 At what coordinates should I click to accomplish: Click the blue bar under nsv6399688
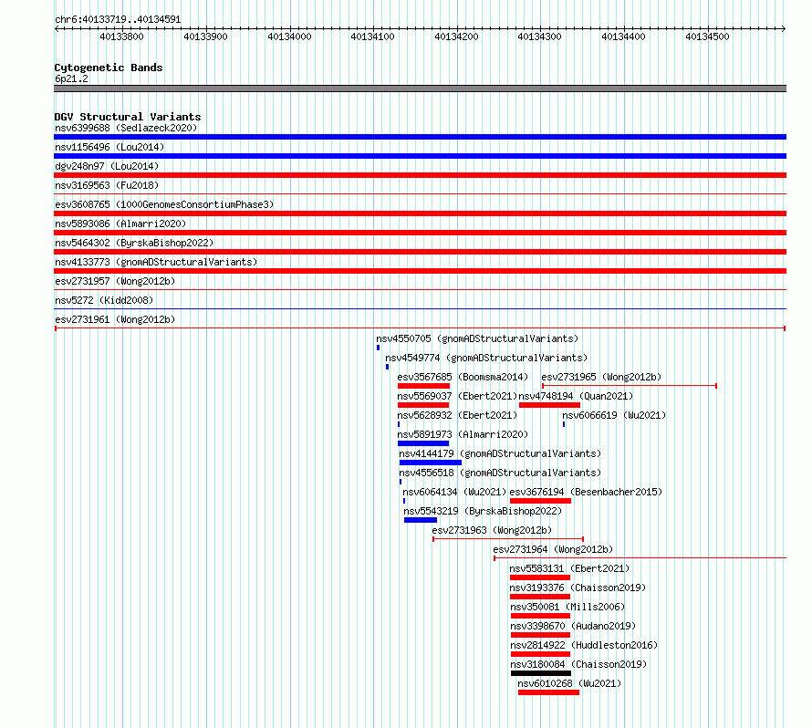420,137
